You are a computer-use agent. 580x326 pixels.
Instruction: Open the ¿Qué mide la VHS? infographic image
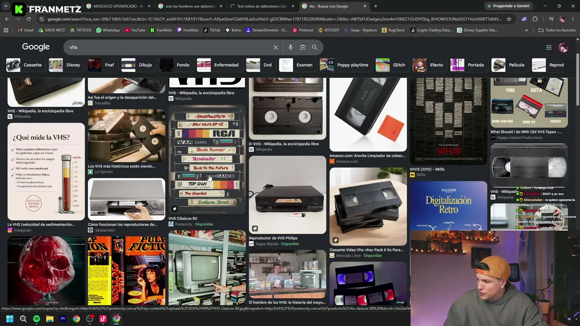[x=46, y=171]
